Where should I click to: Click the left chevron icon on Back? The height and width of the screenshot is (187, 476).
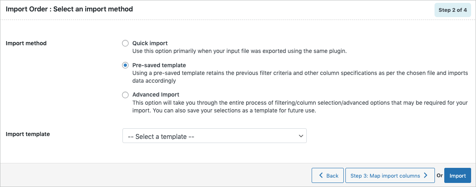tap(320, 176)
